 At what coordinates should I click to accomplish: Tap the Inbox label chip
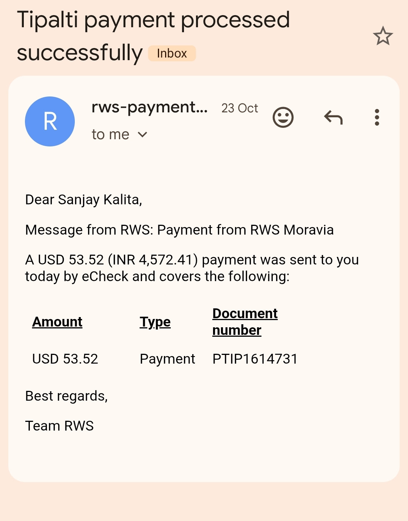click(x=172, y=53)
